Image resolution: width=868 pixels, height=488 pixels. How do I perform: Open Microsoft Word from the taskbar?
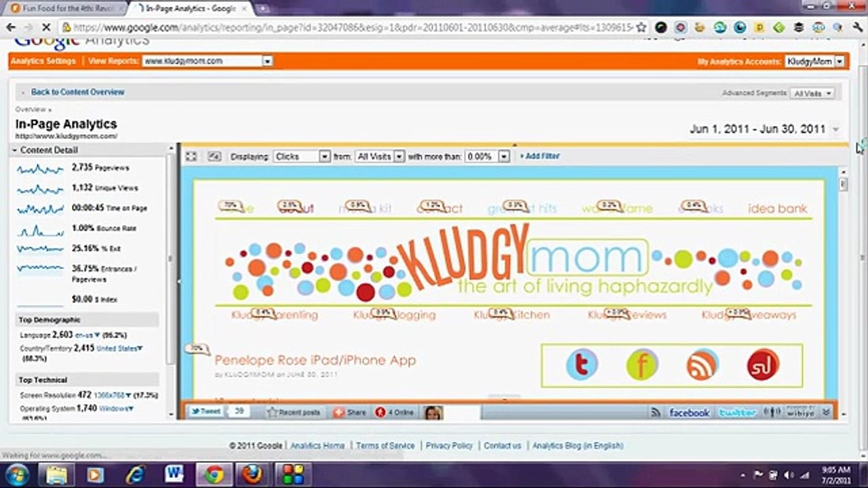174,474
